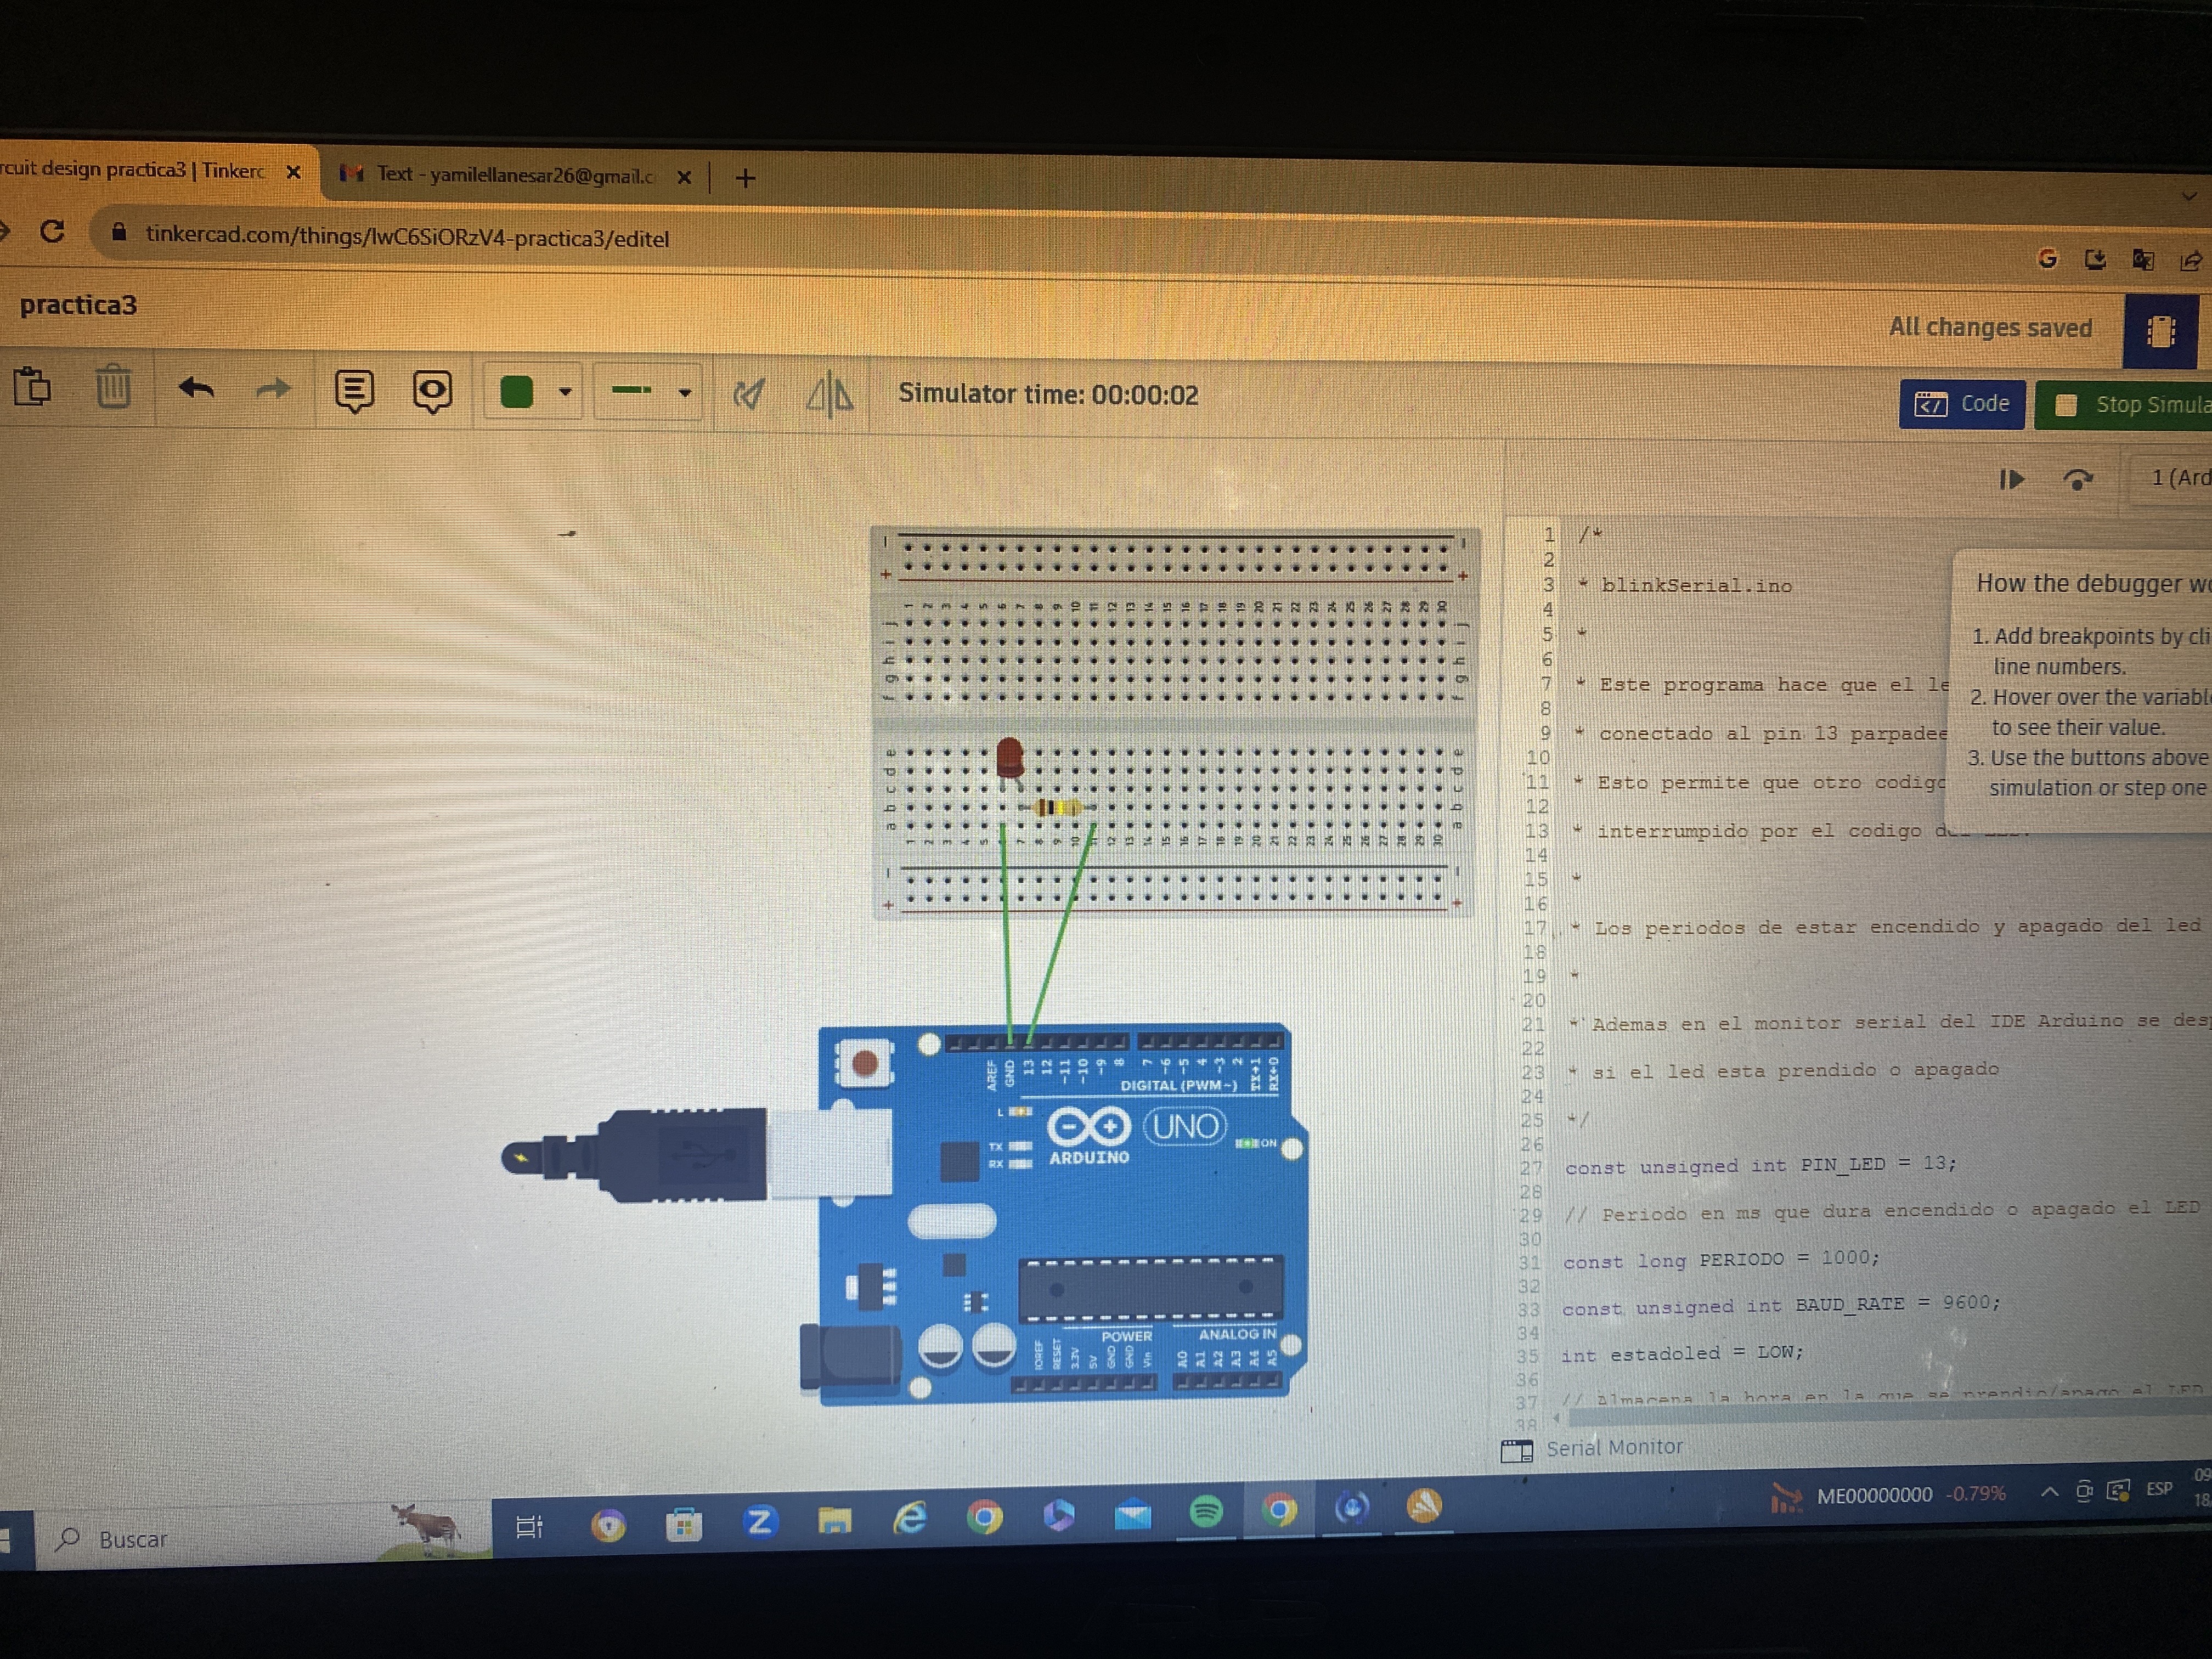Screen dimensions: 2212x1659
Task: Click the redo arrow icon
Action: coord(273,389)
